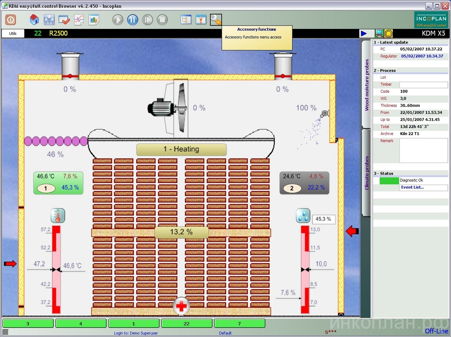Click the red cross first aid icon
This screenshot has height=337, width=451.
[182, 307]
